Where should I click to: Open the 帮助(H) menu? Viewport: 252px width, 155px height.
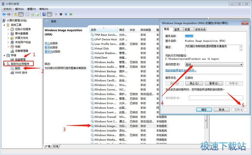coord(44,9)
